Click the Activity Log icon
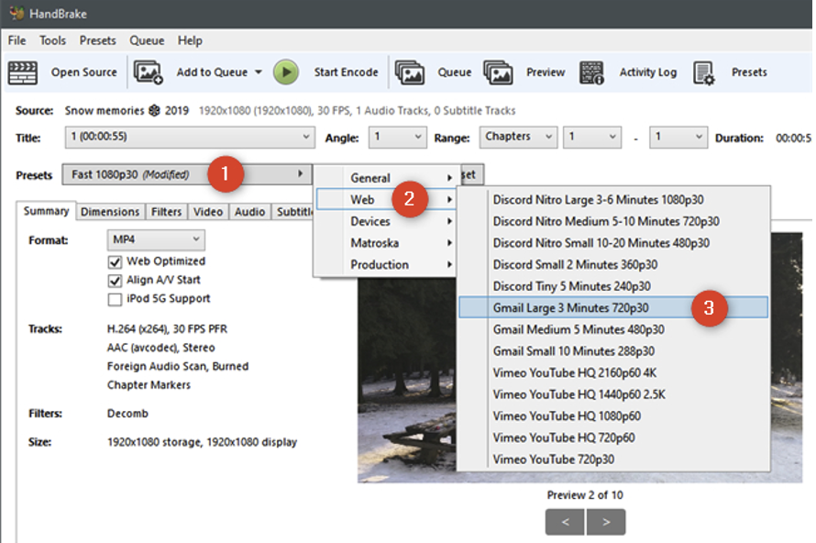816x543 pixels. 591,72
